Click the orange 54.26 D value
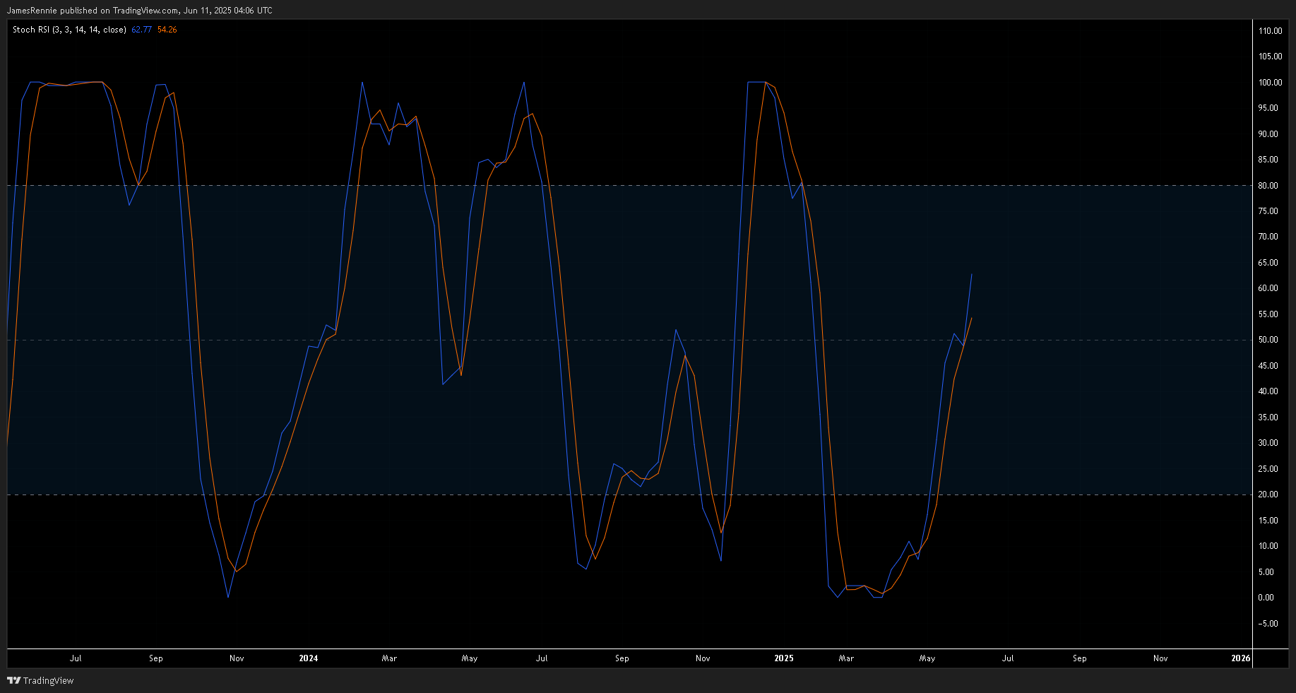 pos(167,30)
